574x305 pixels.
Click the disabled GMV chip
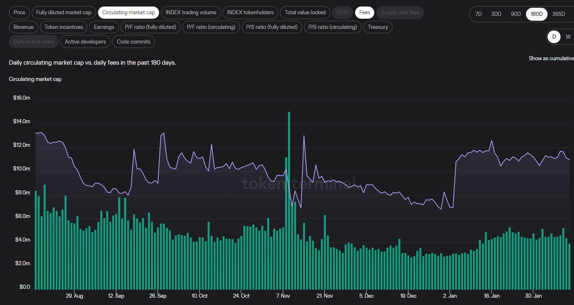coord(343,13)
